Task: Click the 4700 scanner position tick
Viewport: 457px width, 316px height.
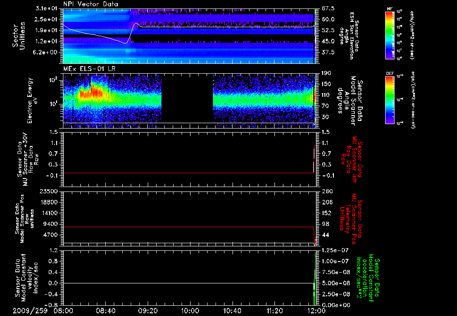Action: (50, 235)
